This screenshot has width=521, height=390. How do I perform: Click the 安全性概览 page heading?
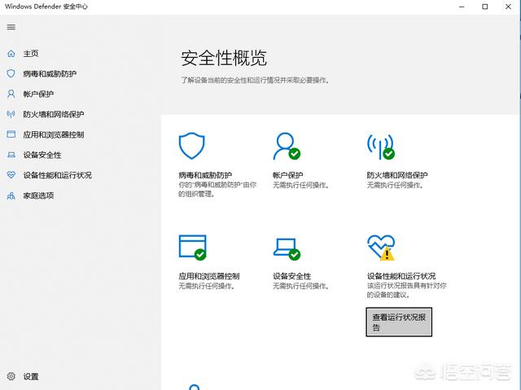(x=224, y=58)
